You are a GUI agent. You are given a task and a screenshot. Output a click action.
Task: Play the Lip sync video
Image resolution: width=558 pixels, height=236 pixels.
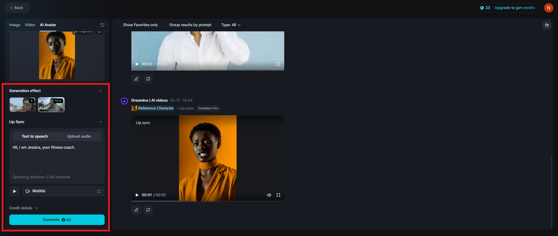click(x=137, y=195)
